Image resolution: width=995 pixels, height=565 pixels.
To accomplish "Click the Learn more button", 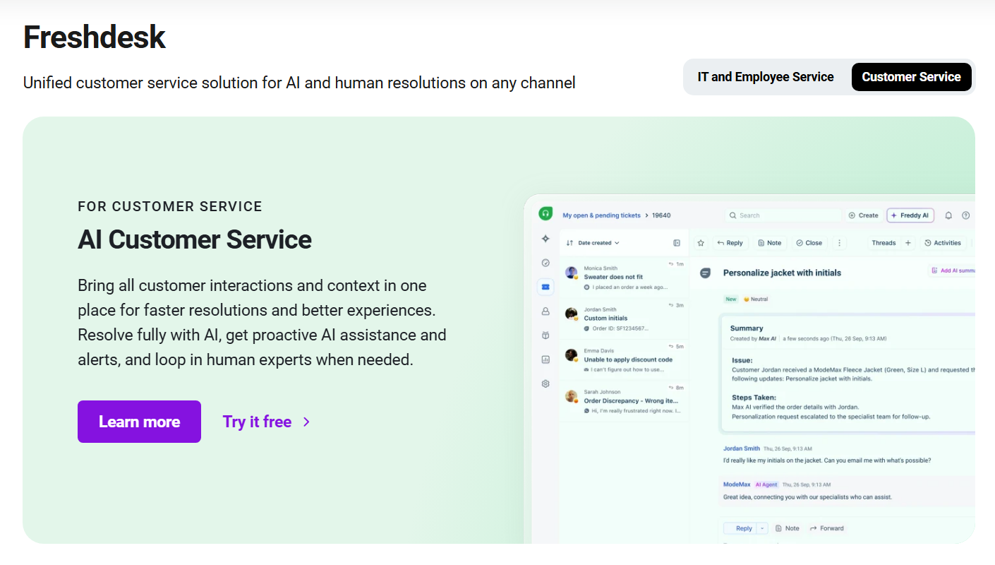I will pyautogui.click(x=139, y=422).
